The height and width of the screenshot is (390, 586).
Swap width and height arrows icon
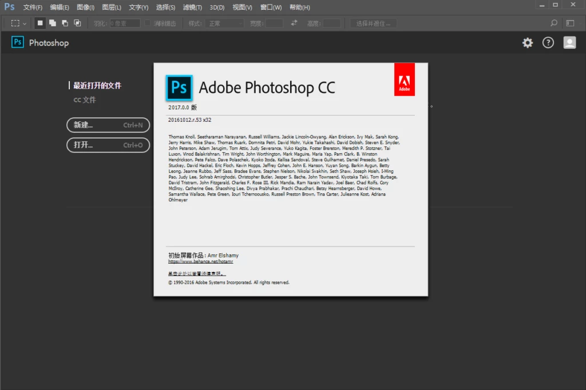pyautogui.click(x=294, y=23)
